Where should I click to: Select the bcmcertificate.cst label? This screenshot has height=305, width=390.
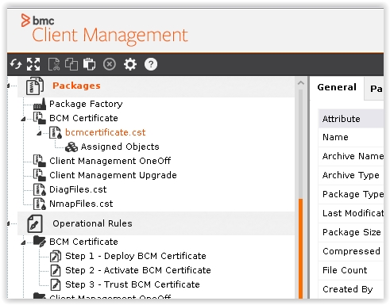(x=106, y=132)
